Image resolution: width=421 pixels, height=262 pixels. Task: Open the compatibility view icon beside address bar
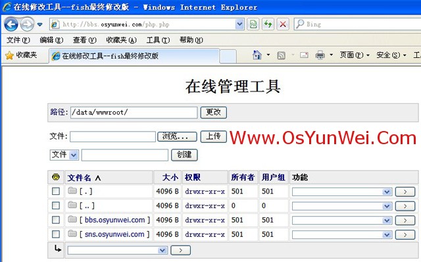click(x=253, y=24)
